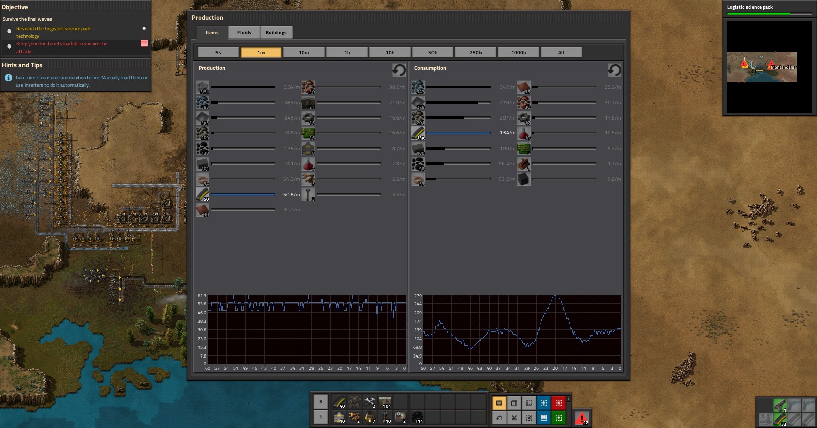
Task: Toggle science pack flask in Production list
Action: pyautogui.click(x=308, y=164)
